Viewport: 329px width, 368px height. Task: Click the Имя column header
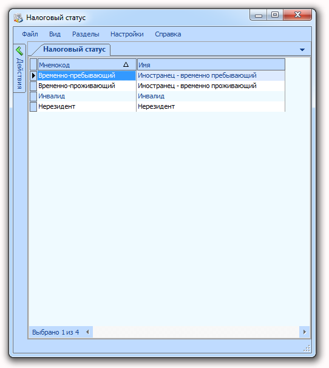click(211, 64)
